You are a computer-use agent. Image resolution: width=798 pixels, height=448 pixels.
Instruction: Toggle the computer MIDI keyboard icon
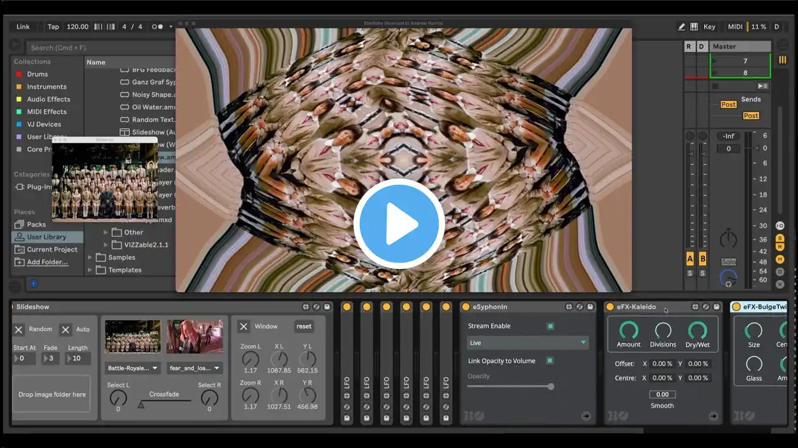[x=694, y=27]
